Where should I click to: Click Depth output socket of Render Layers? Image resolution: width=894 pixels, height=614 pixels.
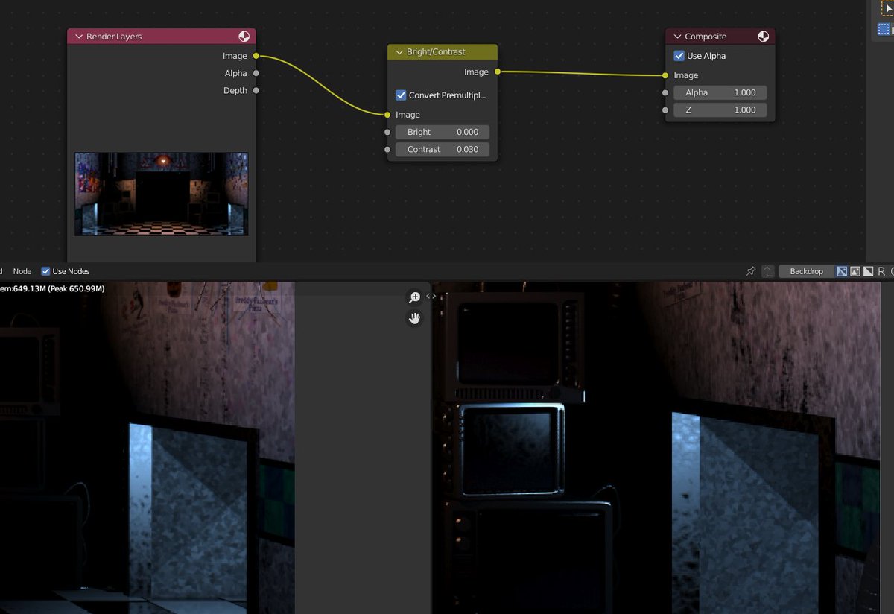pyautogui.click(x=256, y=90)
